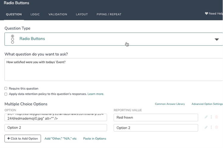Viewport: 223px width, 148px height.
Task: Click the pencil edit icon for Option 2
Action: pyautogui.click(x=206, y=127)
